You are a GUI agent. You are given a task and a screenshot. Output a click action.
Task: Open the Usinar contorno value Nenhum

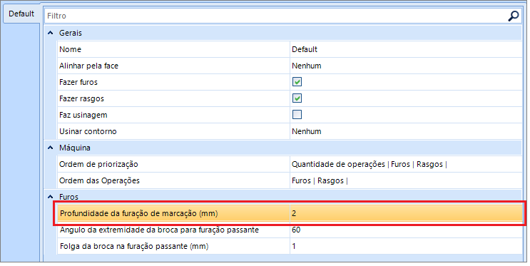pyautogui.click(x=406, y=131)
